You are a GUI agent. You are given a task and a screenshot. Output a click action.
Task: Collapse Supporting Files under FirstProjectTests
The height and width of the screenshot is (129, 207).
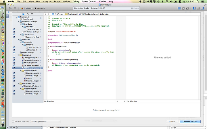[x=20, y=89]
